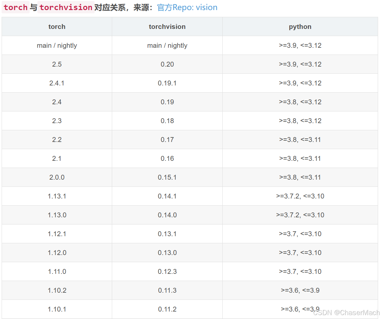Click torchvision version 0.15.1 cell
Image resolution: width=381 pixels, height=319 pixels.
(167, 177)
